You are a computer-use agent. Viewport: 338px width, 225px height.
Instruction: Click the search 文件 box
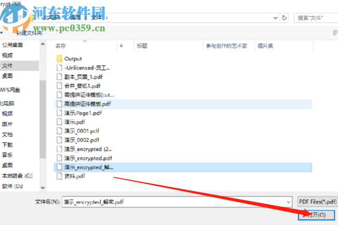(316, 18)
